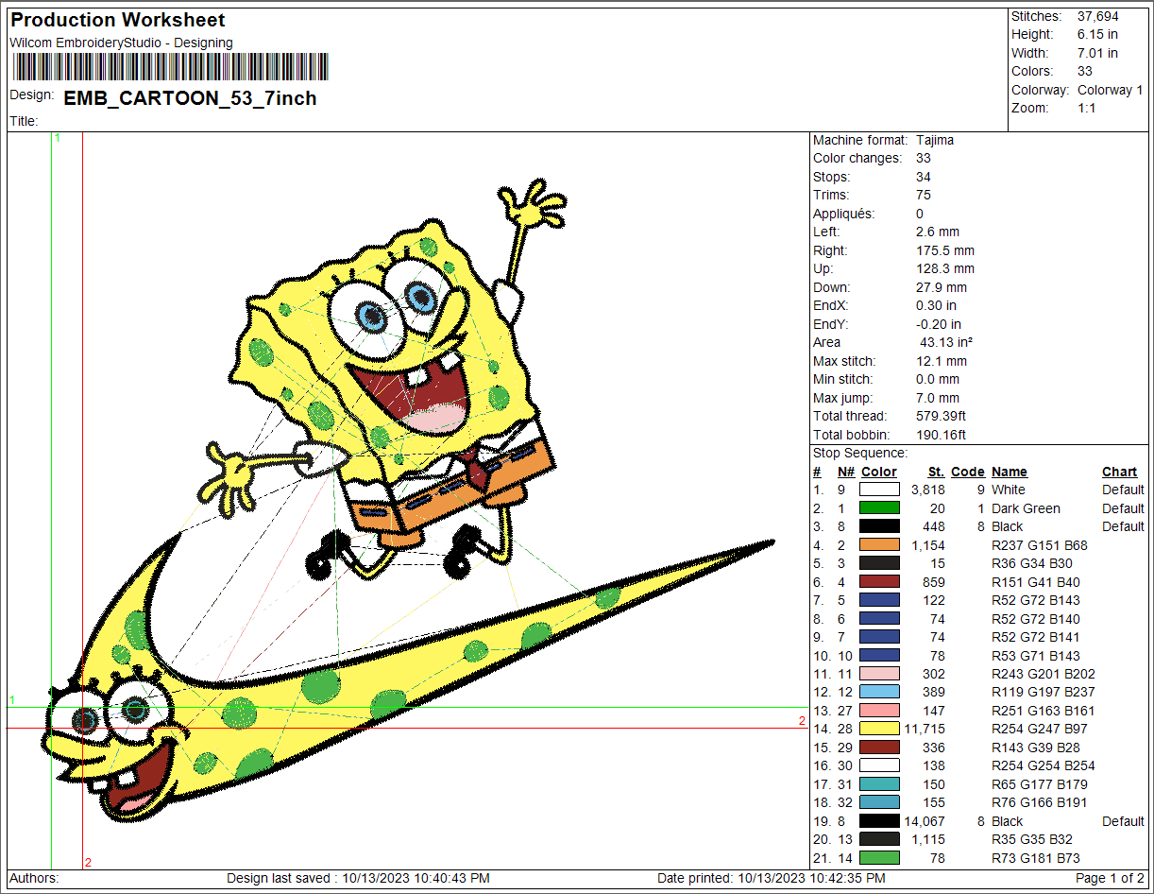Click the barcode strip below the Wilcom subtitle

pos(170,67)
